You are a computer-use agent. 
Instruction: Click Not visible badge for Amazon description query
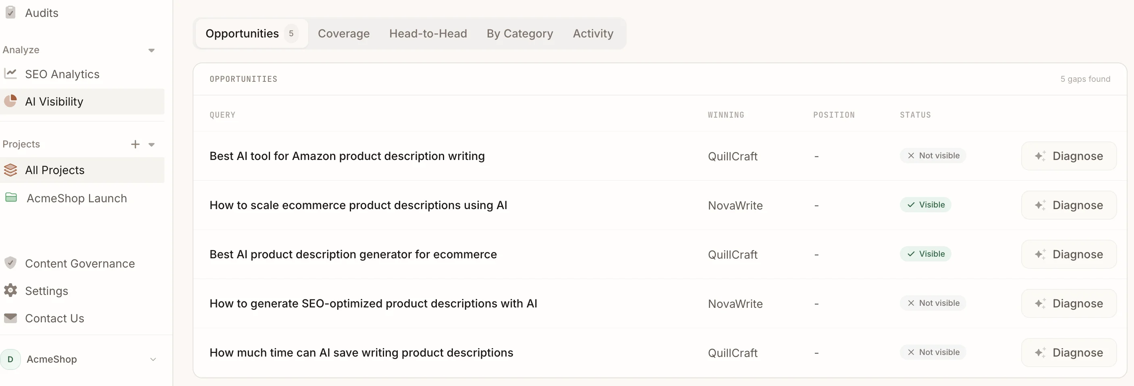[933, 156]
